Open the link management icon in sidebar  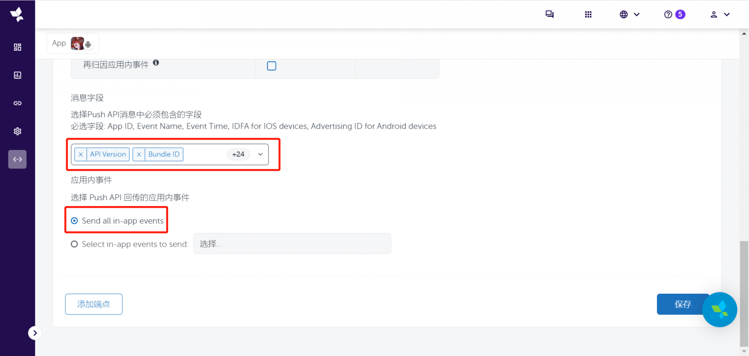(17, 103)
